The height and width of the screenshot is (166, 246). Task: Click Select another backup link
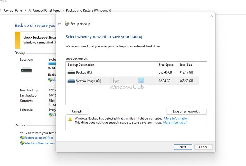(39, 143)
